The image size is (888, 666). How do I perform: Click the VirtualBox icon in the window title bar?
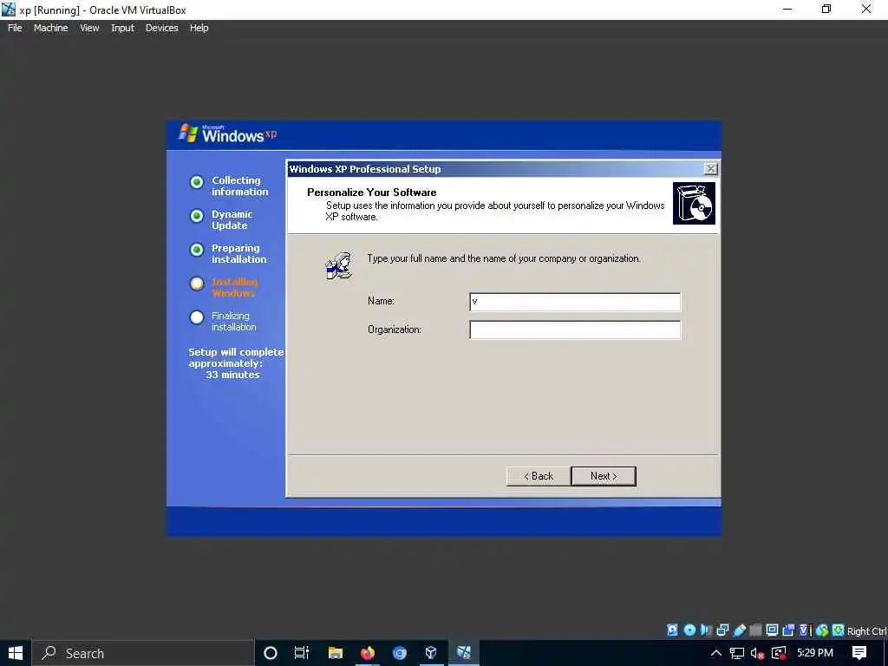pos(9,10)
